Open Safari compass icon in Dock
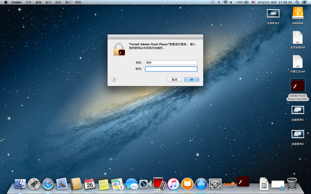The height and width of the screenshot is (194, 311). pyautogui.click(x=48, y=184)
